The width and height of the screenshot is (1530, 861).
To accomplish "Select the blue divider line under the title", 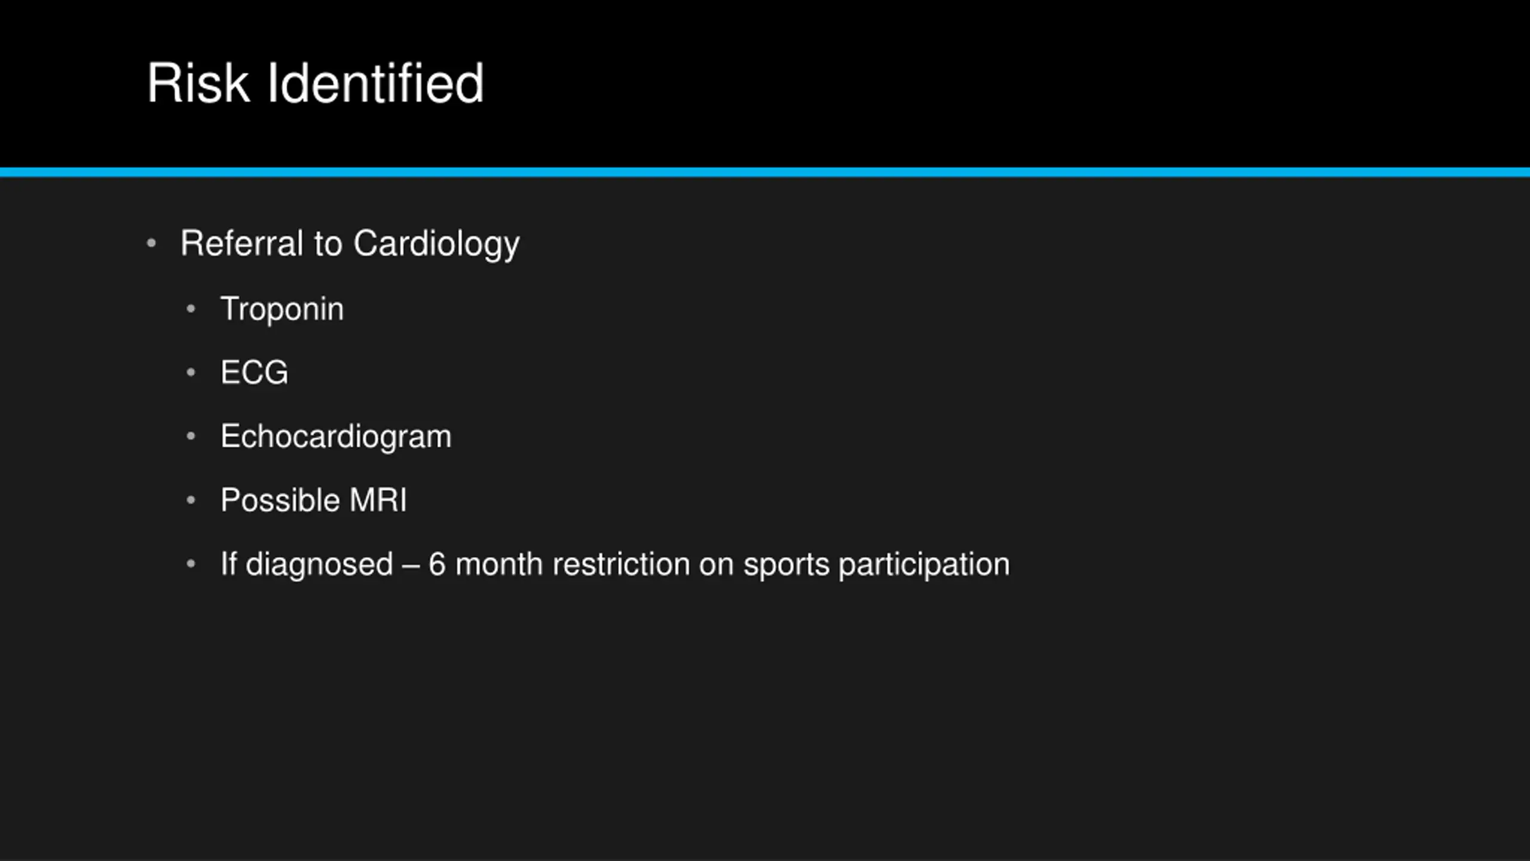I will 765,173.
